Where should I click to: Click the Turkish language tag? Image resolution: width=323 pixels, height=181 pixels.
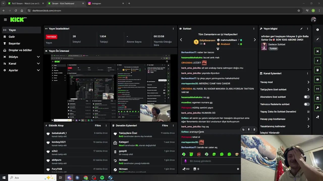point(273,49)
